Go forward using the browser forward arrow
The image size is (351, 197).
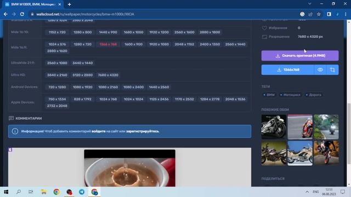14,14
